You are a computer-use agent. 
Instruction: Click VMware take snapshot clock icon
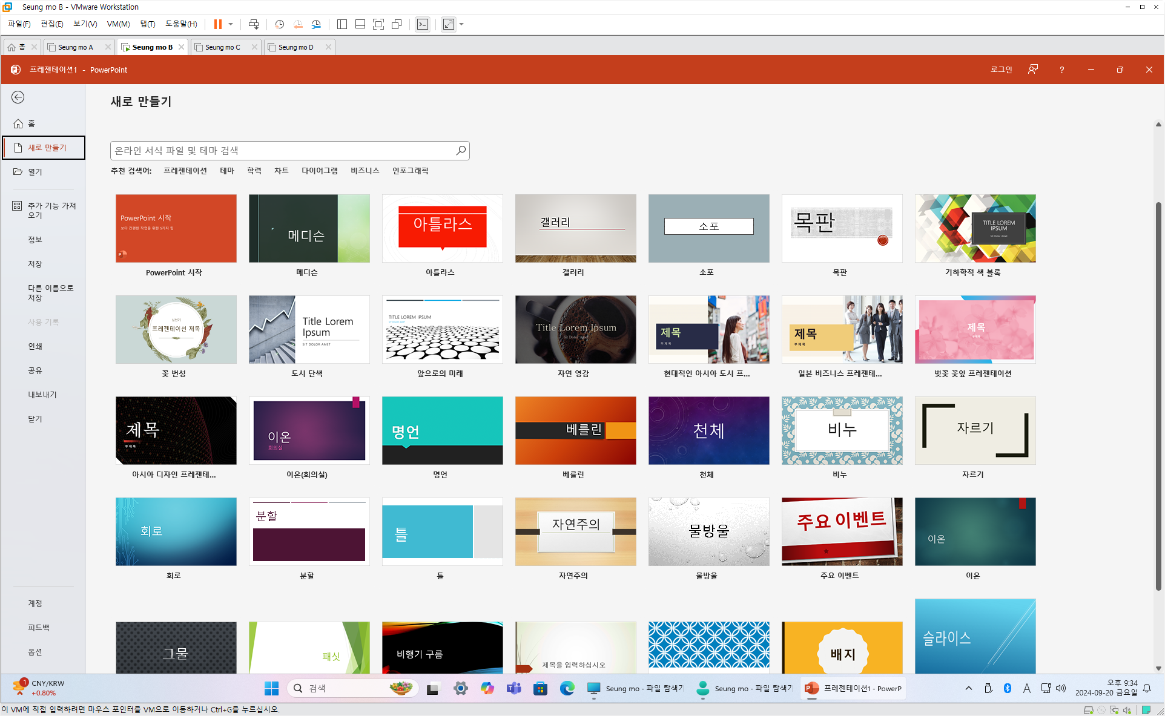[x=279, y=24]
